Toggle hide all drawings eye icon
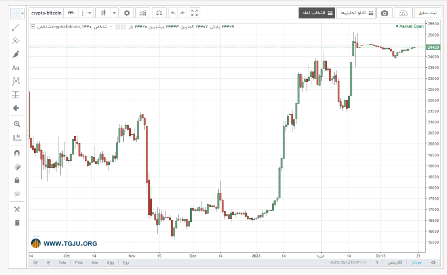This screenshot has height=275, width=447. (17, 194)
